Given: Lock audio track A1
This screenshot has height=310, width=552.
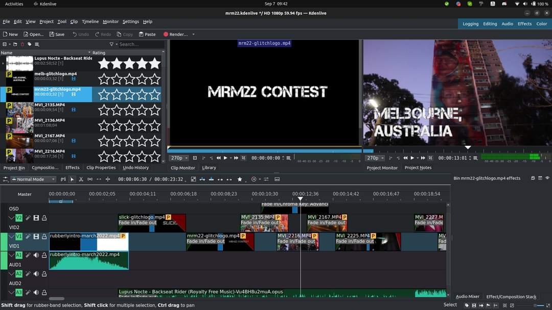Looking at the screenshot, I should [44, 255].
